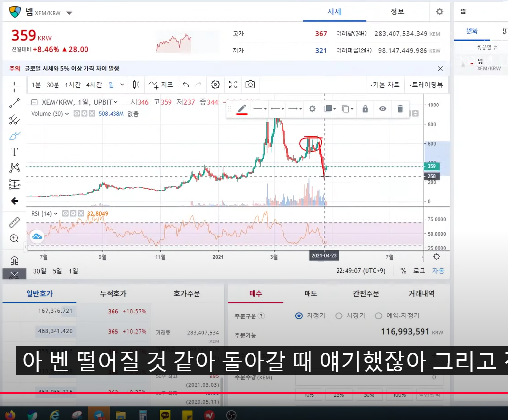The image size is (508, 420).
Task: Set chart interval to 4시간
Action: [94, 85]
